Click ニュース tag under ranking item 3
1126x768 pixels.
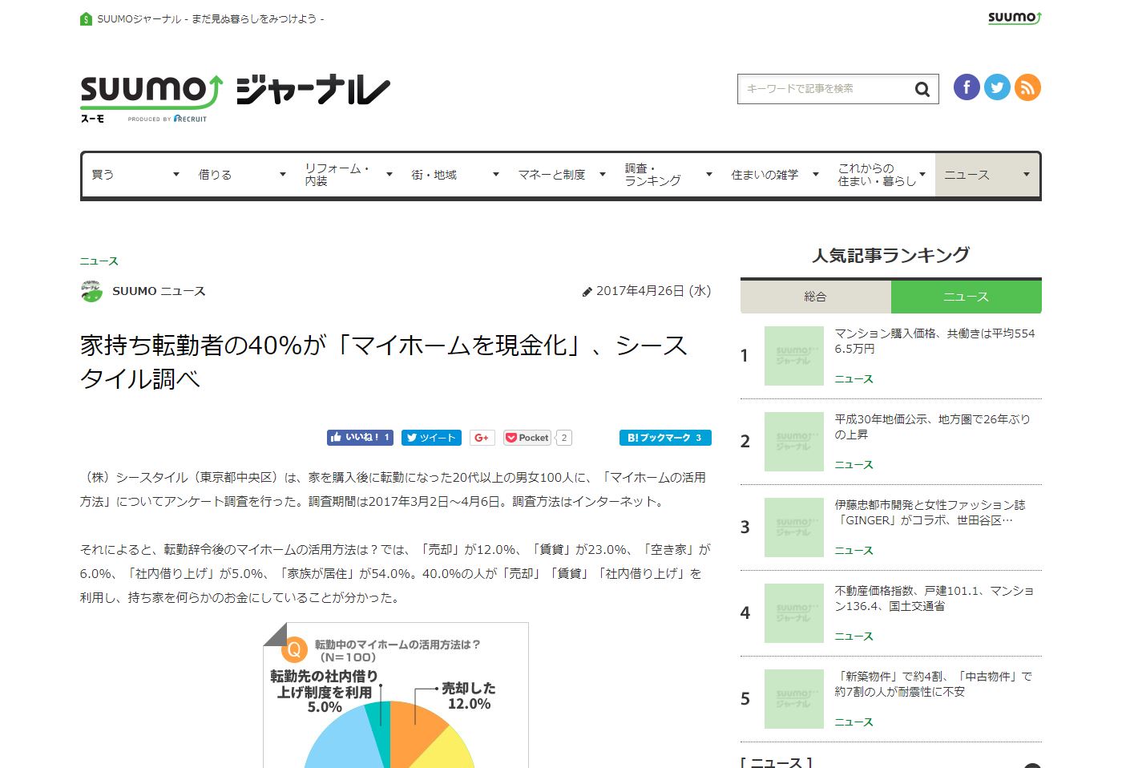pos(854,551)
